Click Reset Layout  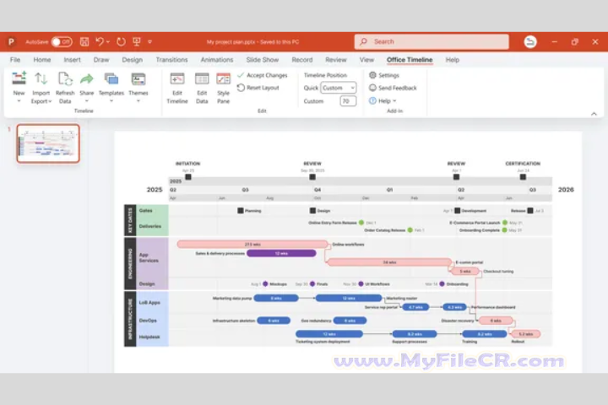point(258,88)
